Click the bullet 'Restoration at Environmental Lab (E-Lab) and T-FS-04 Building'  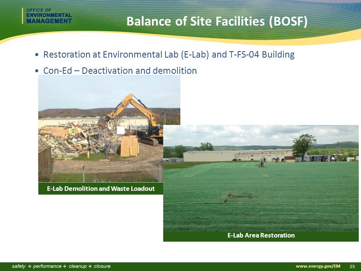(169, 55)
